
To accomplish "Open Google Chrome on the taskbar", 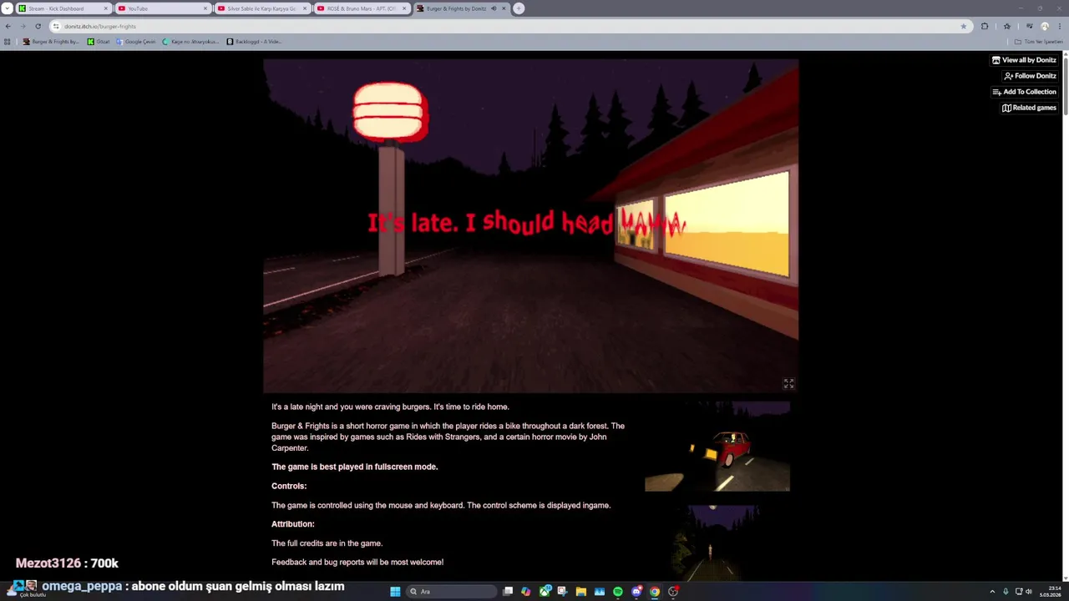I will (x=655, y=592).
